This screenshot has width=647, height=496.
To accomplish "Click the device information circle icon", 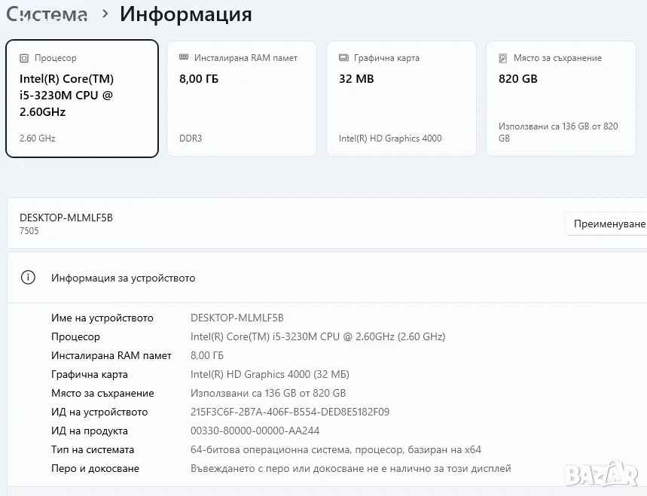I will (x=28, y=278).
